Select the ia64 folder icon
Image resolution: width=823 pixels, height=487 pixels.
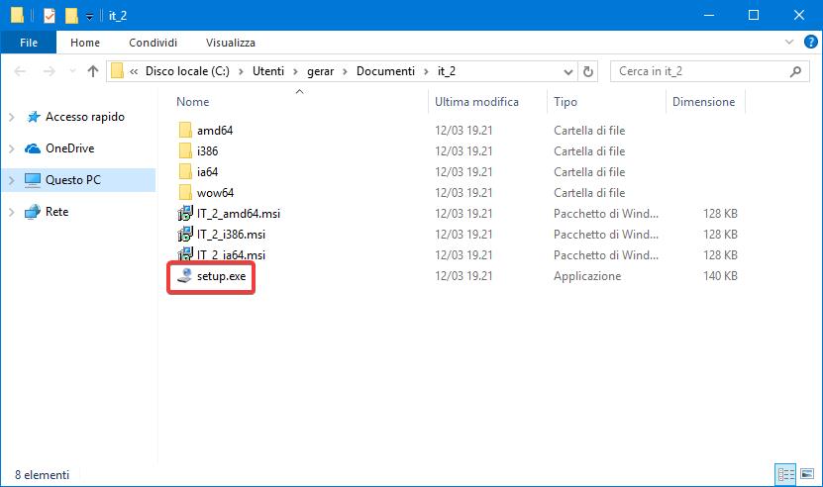pos(185,171)
